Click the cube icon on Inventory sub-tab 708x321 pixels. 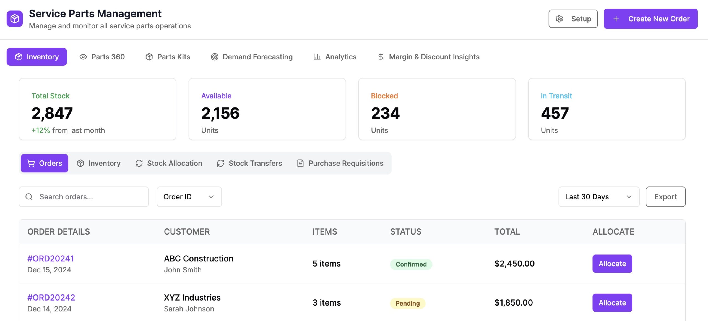click(x=80, y=163)
